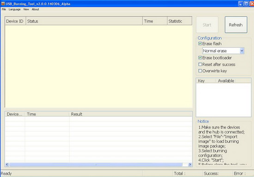Click notice text '4.Click "Start";'
Screen dimensions: 254x177
point(211,160)
